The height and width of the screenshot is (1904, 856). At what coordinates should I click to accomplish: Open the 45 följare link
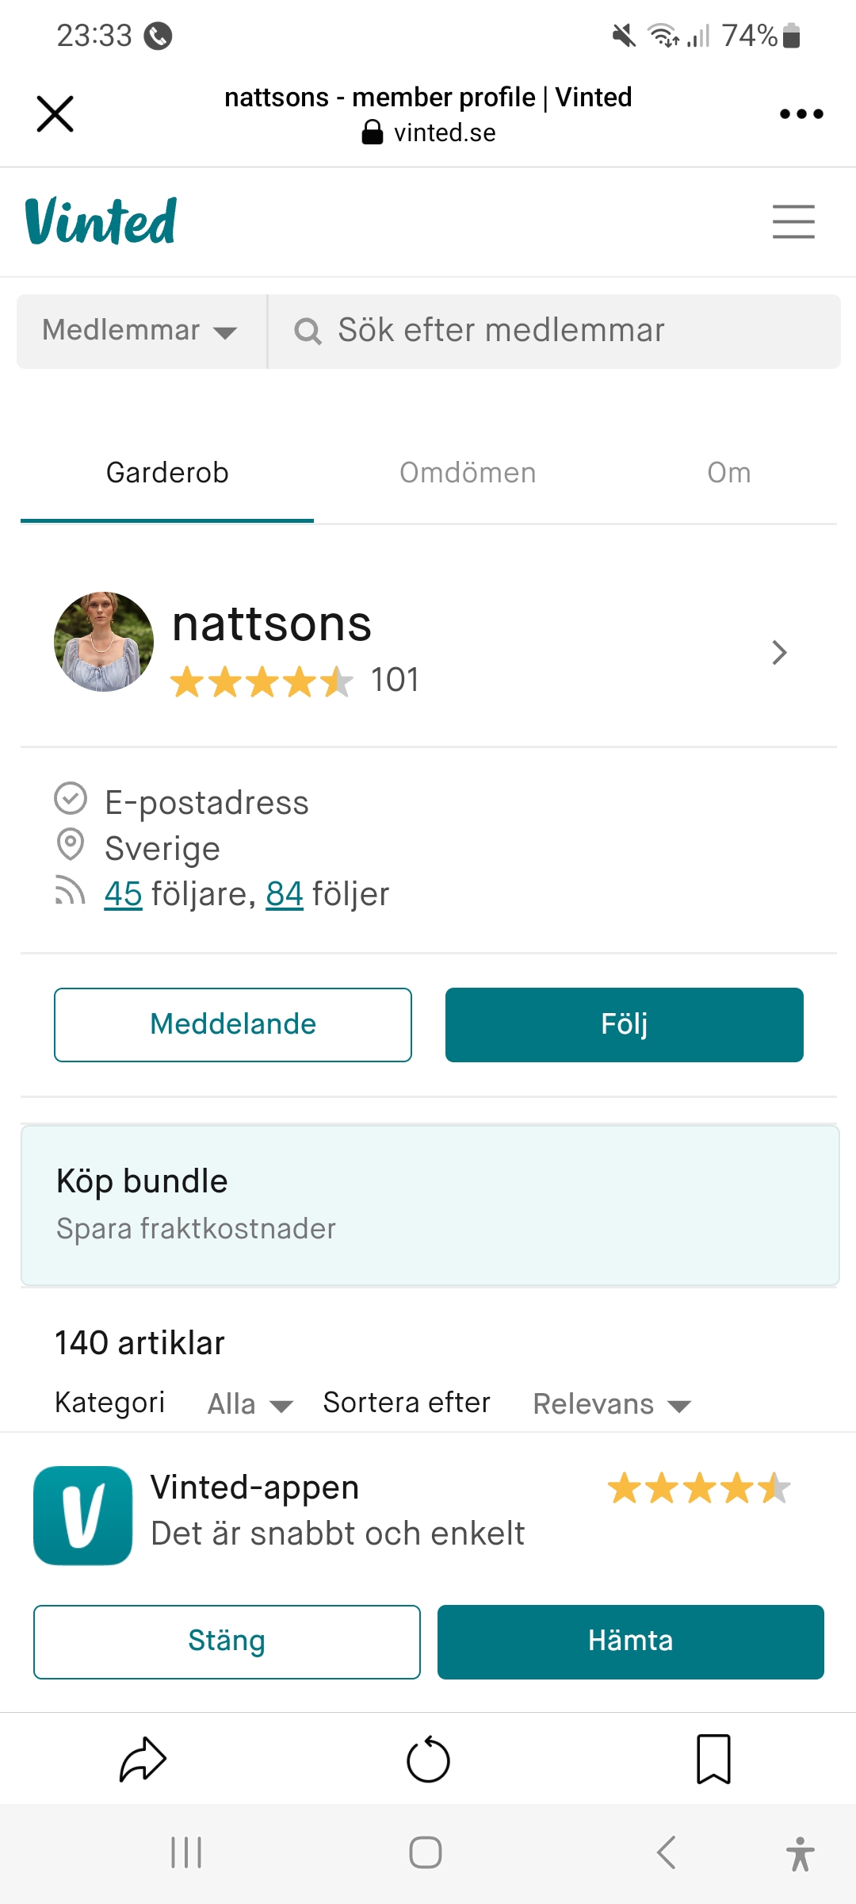(123, 894)
